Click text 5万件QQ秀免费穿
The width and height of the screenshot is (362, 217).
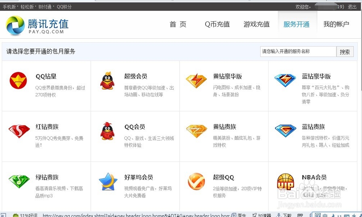[53, 138]
